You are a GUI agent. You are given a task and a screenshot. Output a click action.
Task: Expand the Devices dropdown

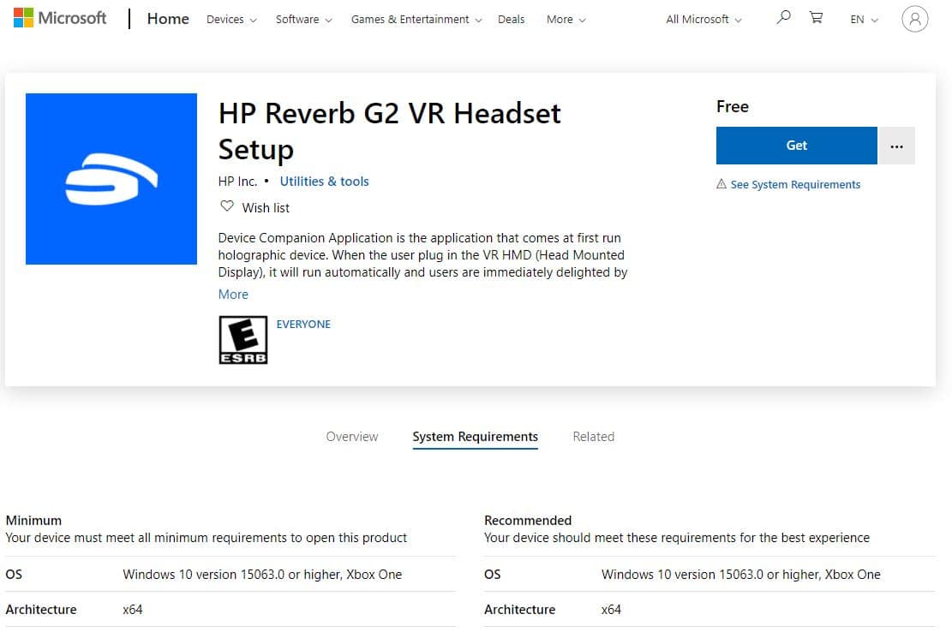coord(225,19)
